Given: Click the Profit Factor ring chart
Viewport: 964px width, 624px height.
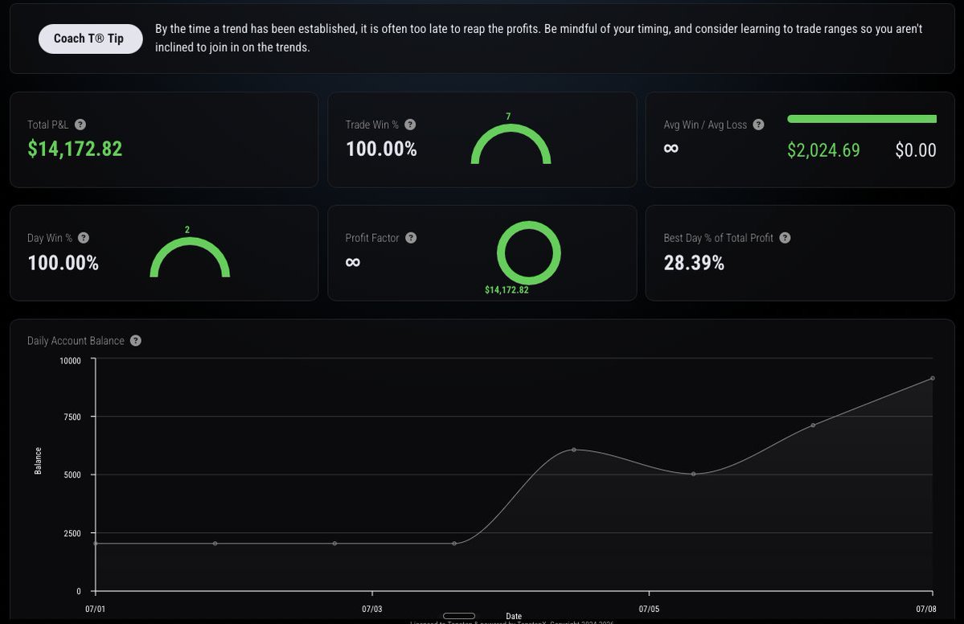Looking at the screenshot, I should click(529, 252).
